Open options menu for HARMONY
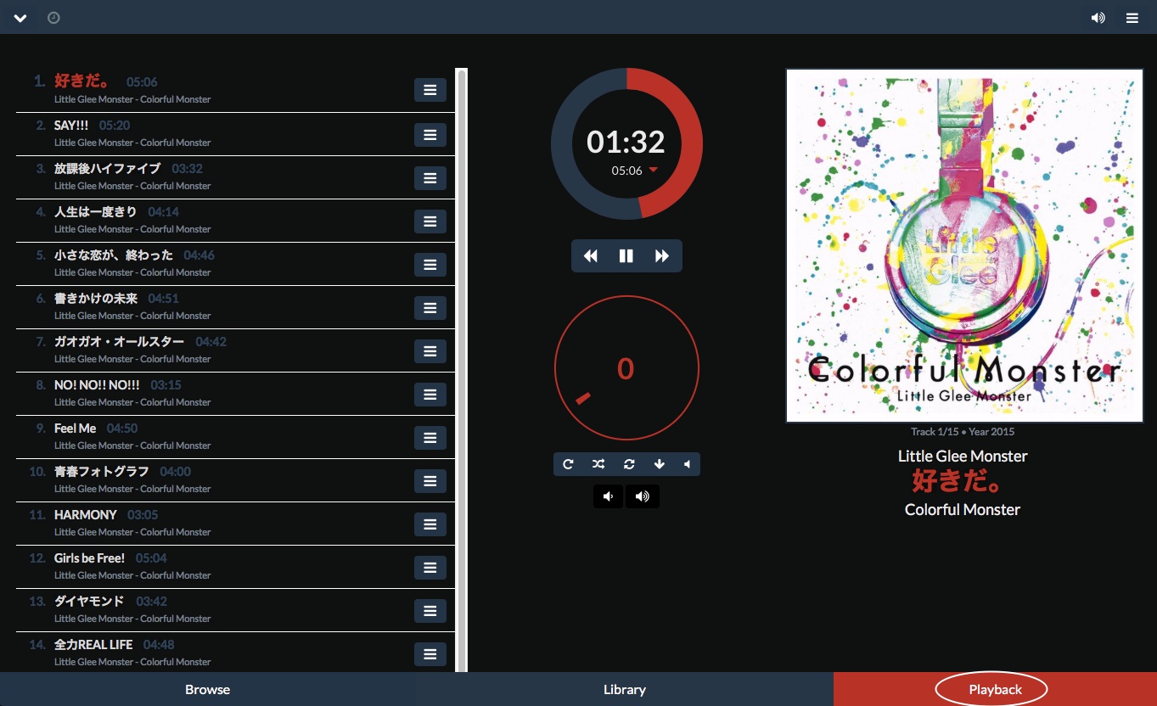 pyautogui.click(x=430, y=524)
